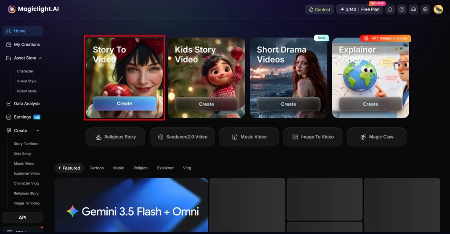Click the Kids Story Video card title

[195, 55]
